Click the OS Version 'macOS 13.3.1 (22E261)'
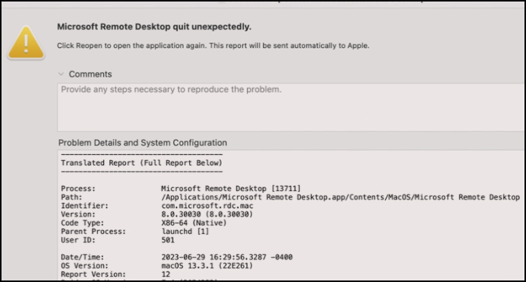 [x=207, y=266]
